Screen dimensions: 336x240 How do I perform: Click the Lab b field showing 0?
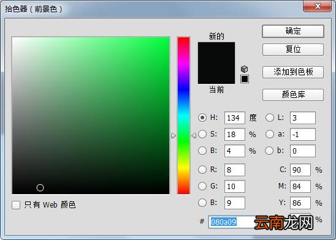point(303,151)
